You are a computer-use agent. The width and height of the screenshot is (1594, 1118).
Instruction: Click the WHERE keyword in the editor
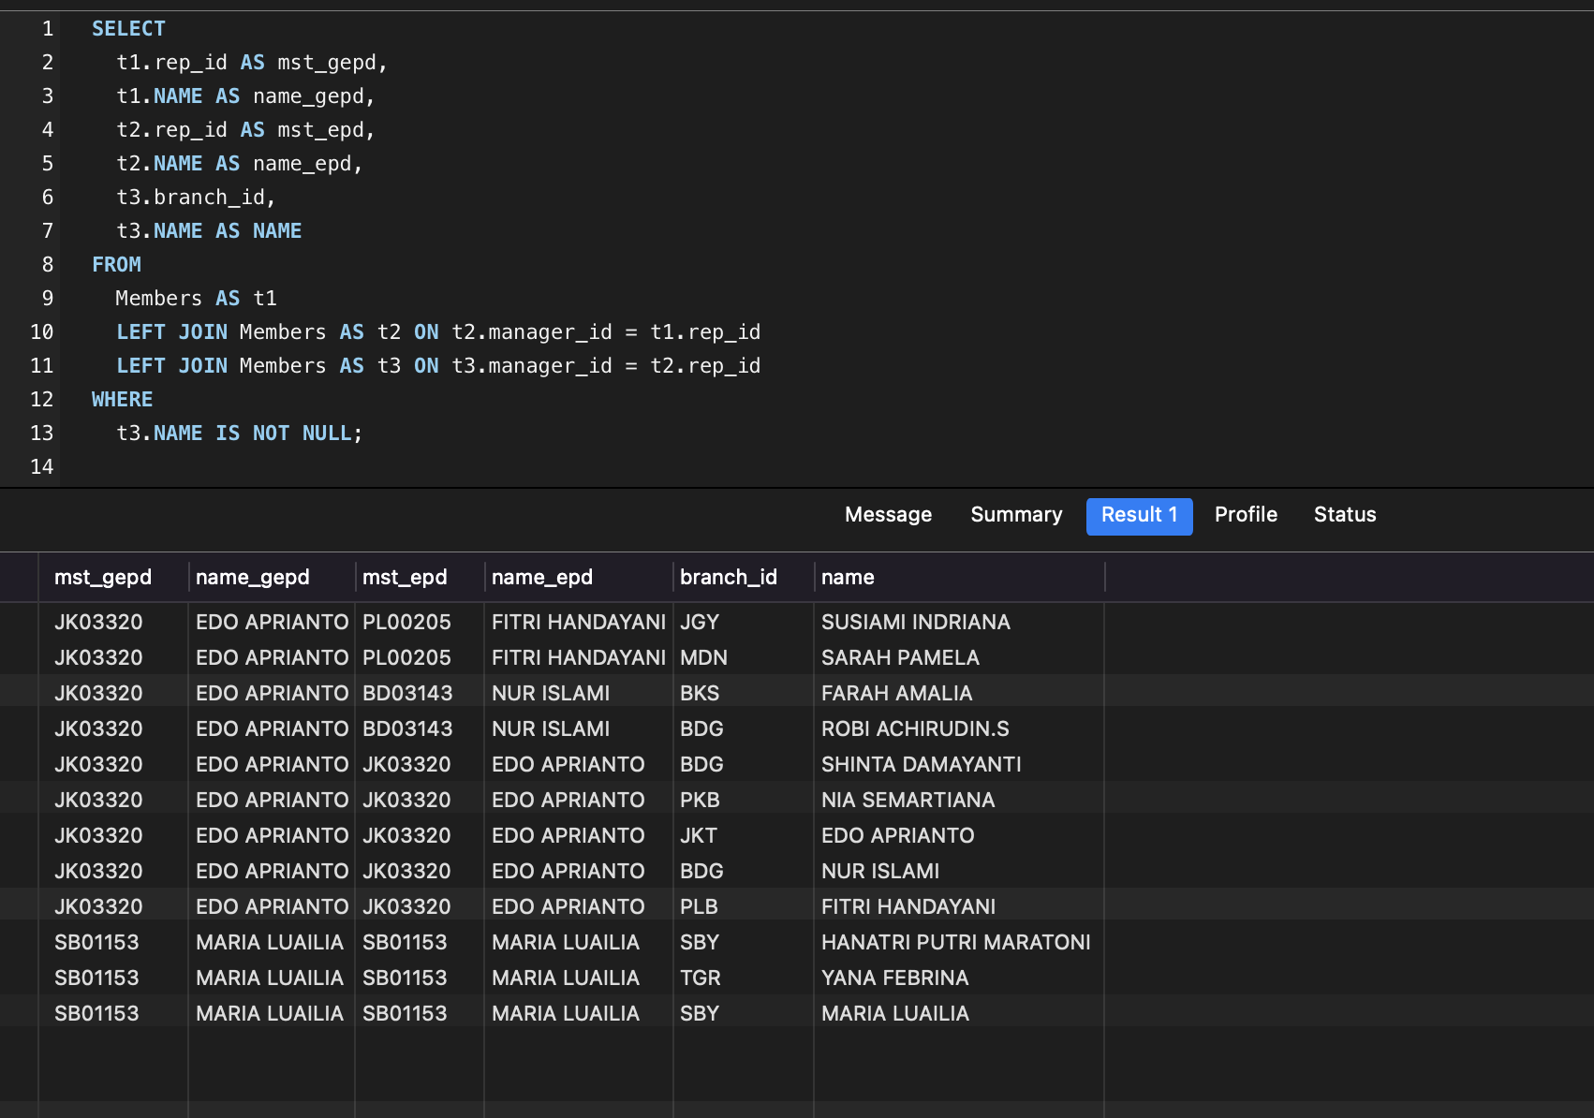click(x=122, y=400)
